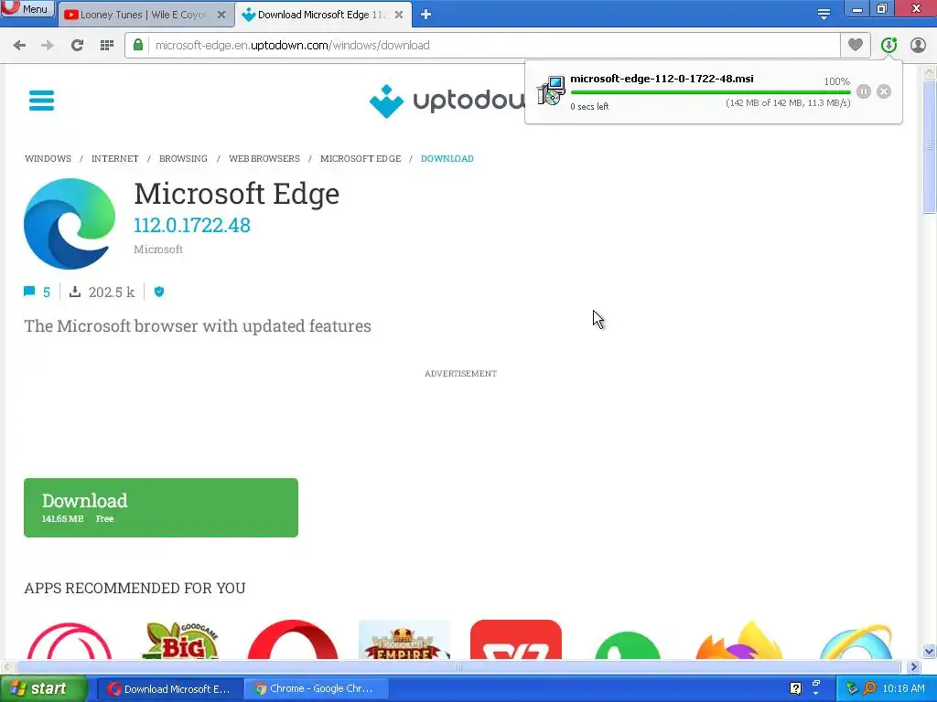This screenshot has height=702, width=937.
Task: Click the 10:18 AM clock
Action: point(903,689)
